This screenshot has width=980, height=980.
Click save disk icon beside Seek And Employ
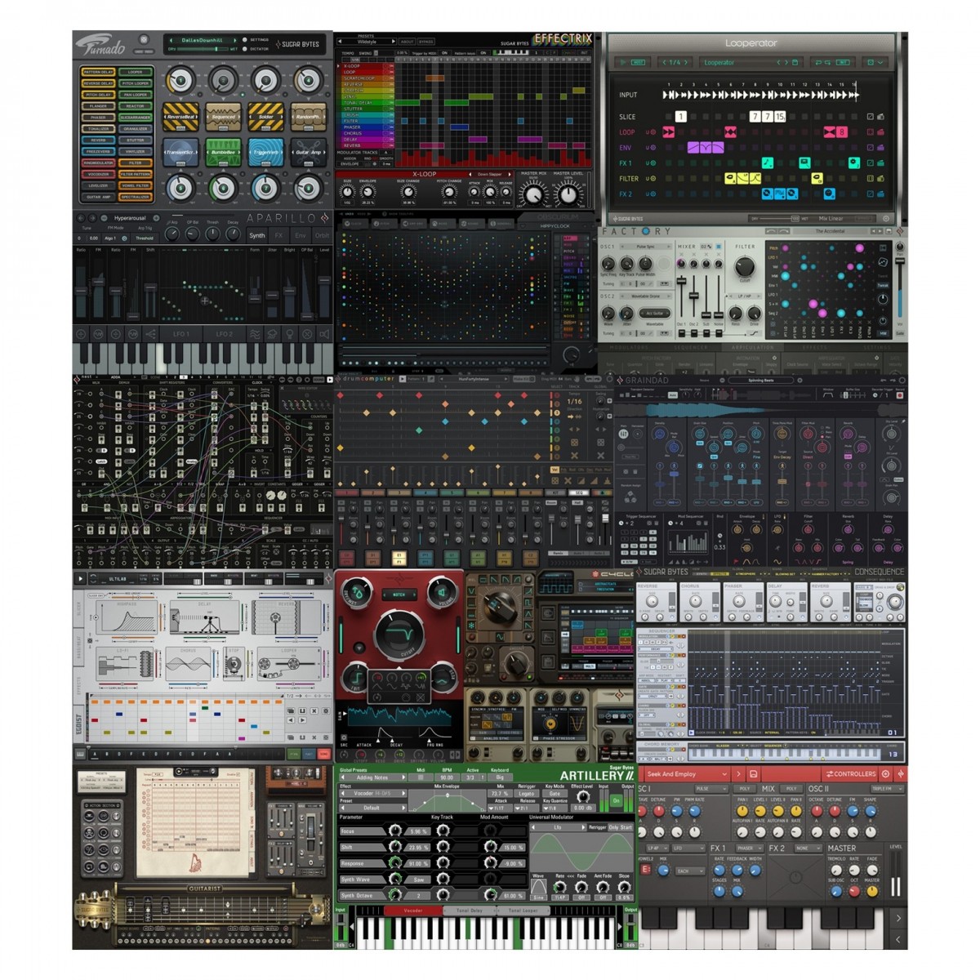[x=753, y=773]
